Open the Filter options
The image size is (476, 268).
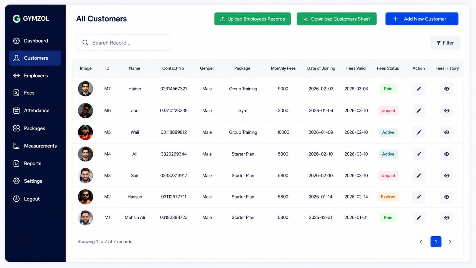tap(445, 43)
